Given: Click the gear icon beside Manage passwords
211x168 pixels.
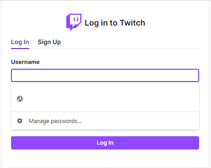Looking at the screenshot, I should coord(20,121).
